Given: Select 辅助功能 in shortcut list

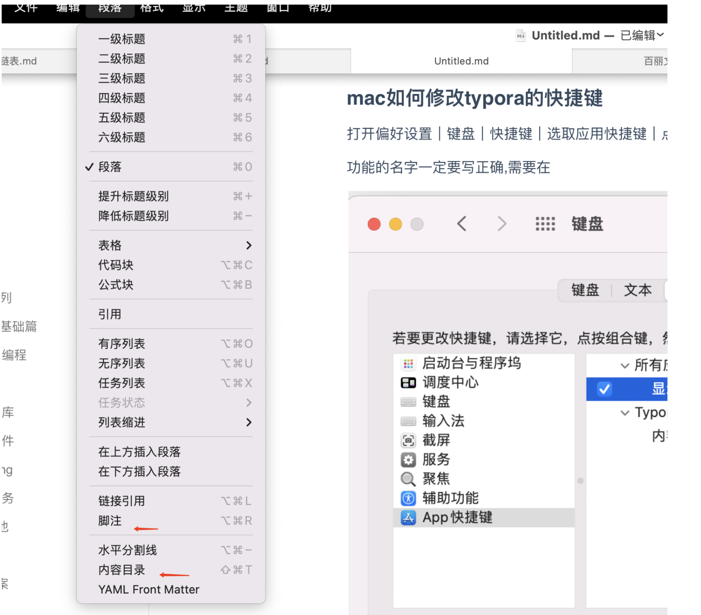Looking at the screenshot, I should tap(484, 498).
